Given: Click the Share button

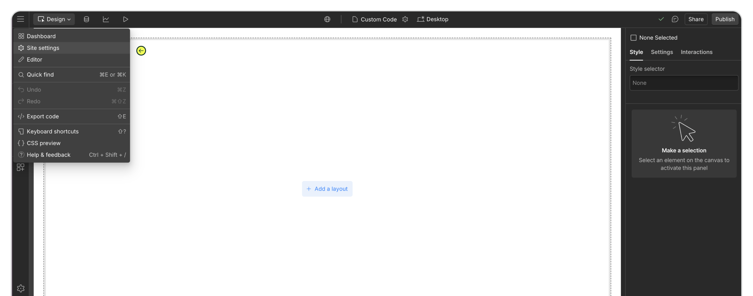Looking at the screenshot, I should coord(696,19).
